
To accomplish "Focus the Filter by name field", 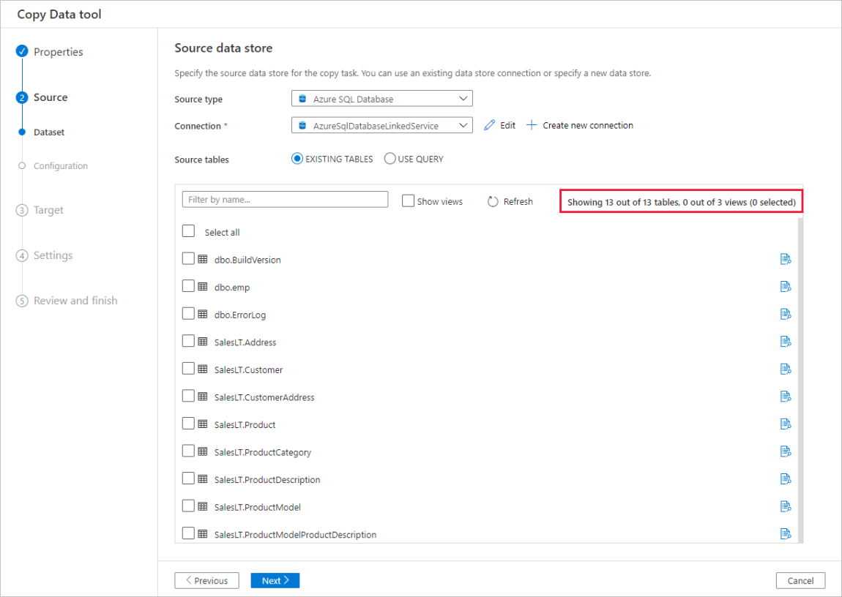I will [285, 200].
